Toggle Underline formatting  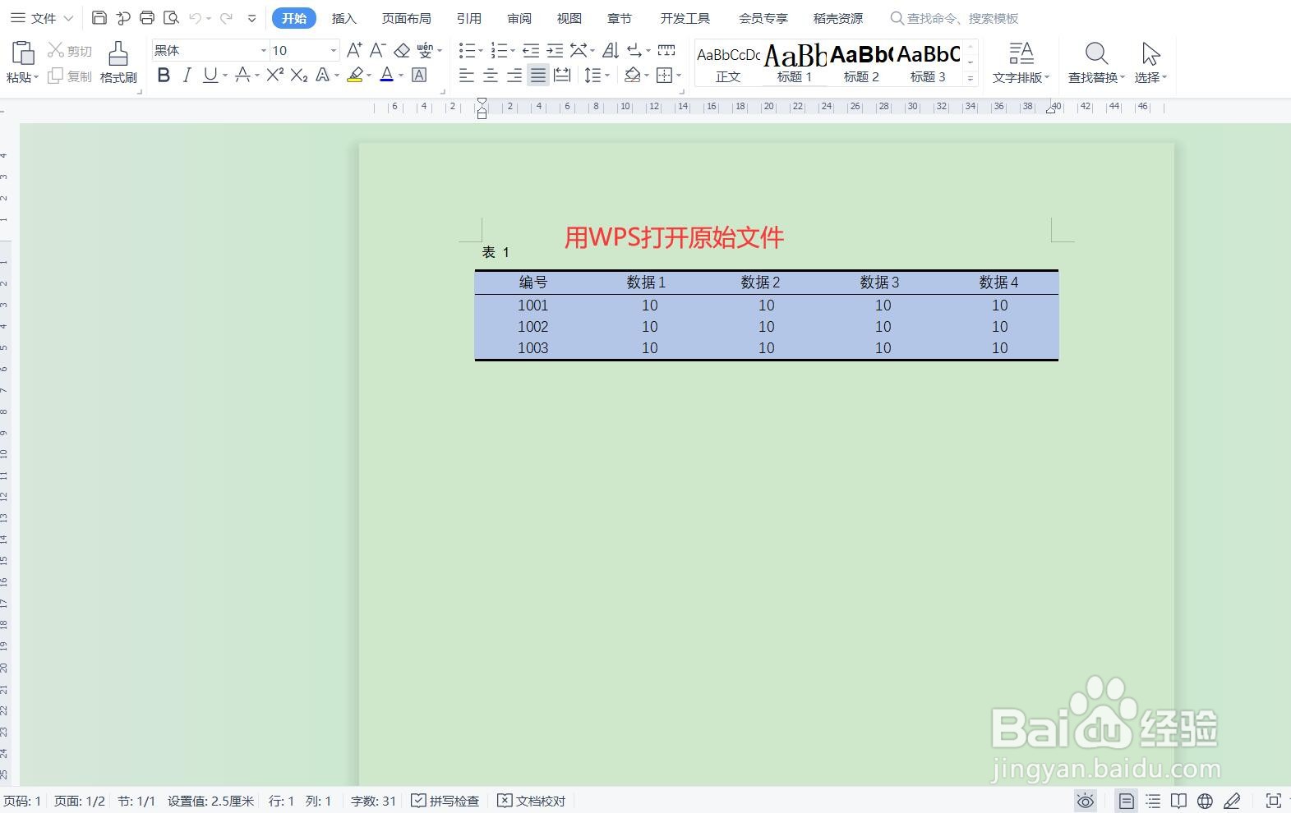[210, 76]
